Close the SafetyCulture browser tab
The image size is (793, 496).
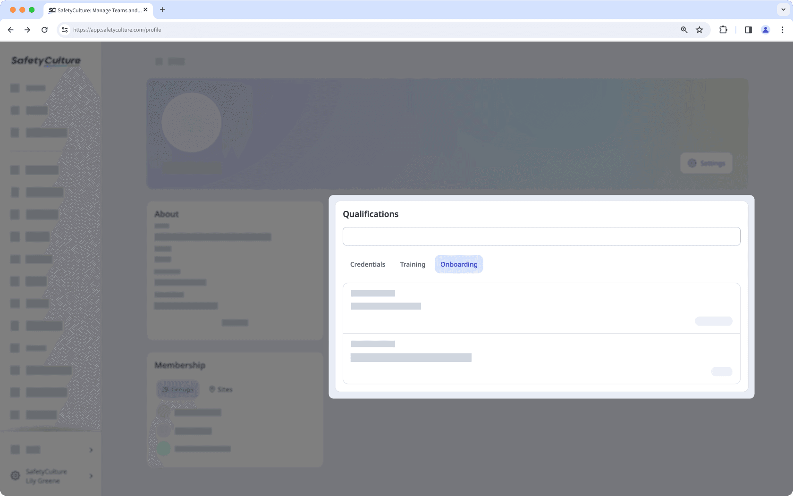(145, 9)
